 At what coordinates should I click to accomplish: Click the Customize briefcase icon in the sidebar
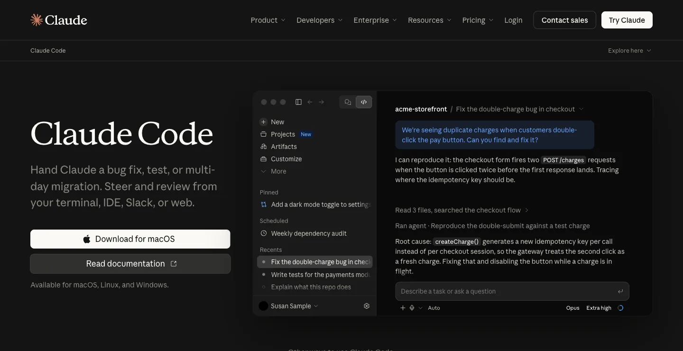[264, 159]
